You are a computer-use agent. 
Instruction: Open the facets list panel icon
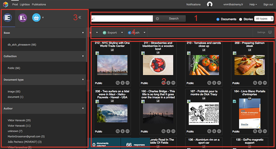(x=8, y=18)
